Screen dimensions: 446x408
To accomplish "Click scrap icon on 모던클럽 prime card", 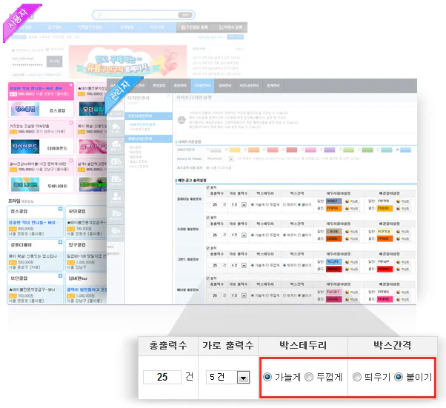I will (x=60, y=276).
